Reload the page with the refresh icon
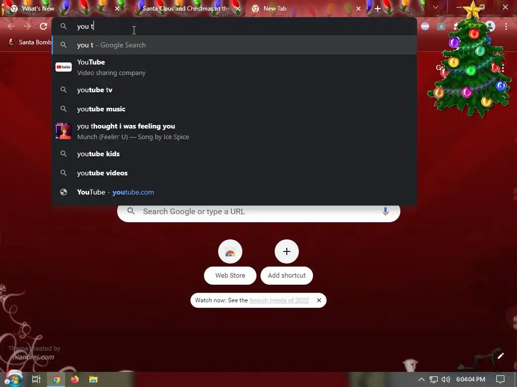Image resolution: width=517 pixels, height=387 pixels. point(43,26)
